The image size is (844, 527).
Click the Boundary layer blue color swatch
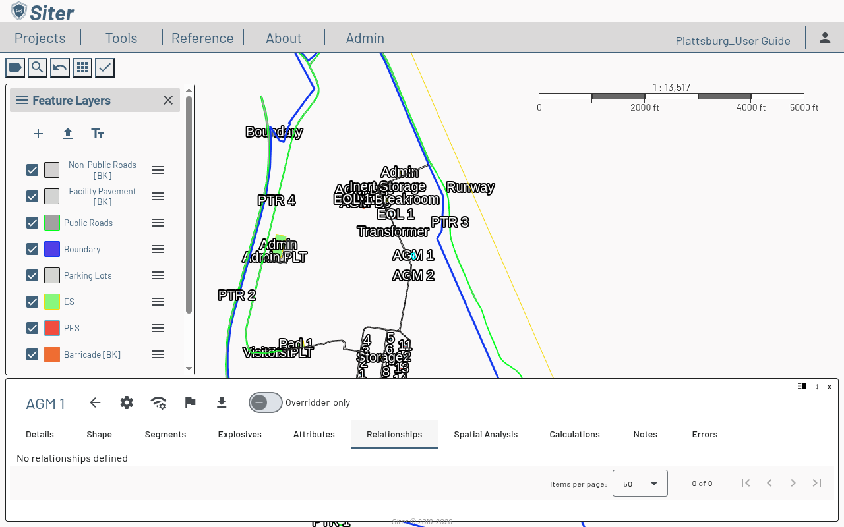pyautogui.click(x=52, y=249)
